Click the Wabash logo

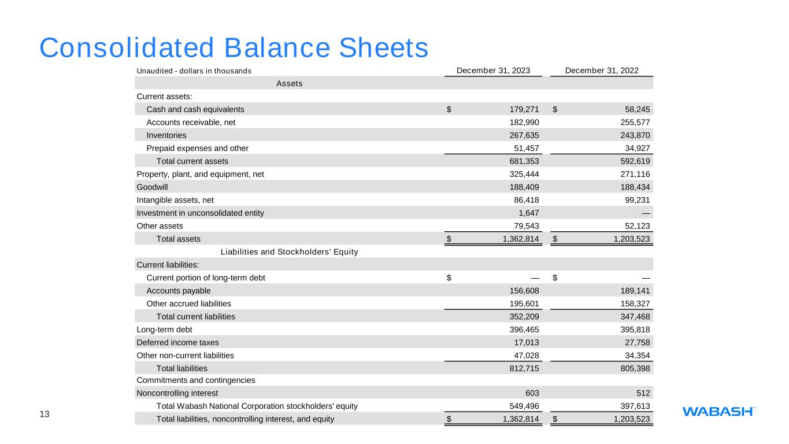pos(719,412)
